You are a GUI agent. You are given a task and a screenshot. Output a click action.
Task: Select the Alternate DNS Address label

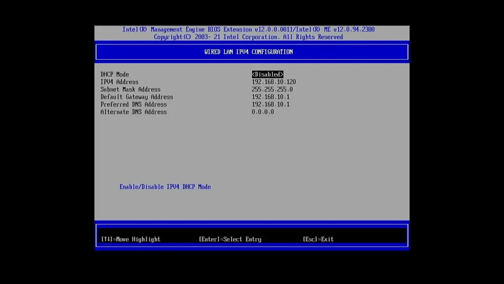pos(133,112)
